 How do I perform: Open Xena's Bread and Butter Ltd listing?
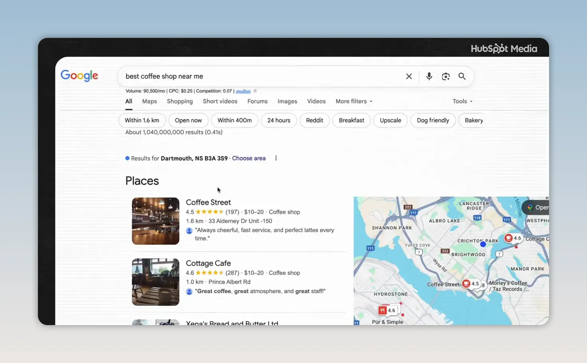click(x=232, y=323)
